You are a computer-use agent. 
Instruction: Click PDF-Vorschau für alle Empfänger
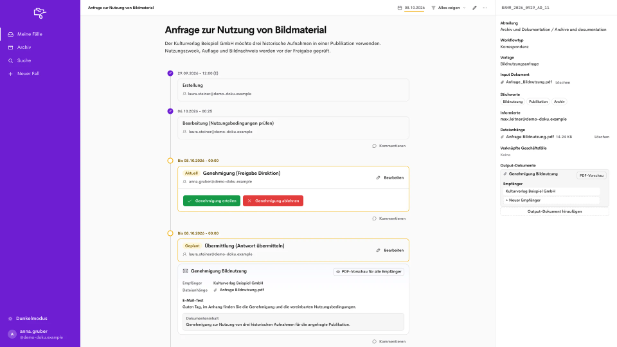pyautogui.click(x=369, y=271)
